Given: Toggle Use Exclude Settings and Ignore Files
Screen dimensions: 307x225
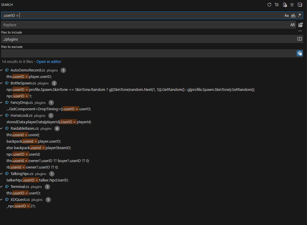Looking at the screenshot, I should [299, 53].
